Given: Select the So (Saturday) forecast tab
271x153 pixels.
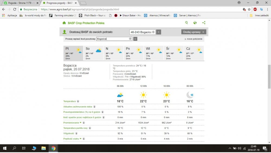Looking at the screenshot, I should click(93, 53).
